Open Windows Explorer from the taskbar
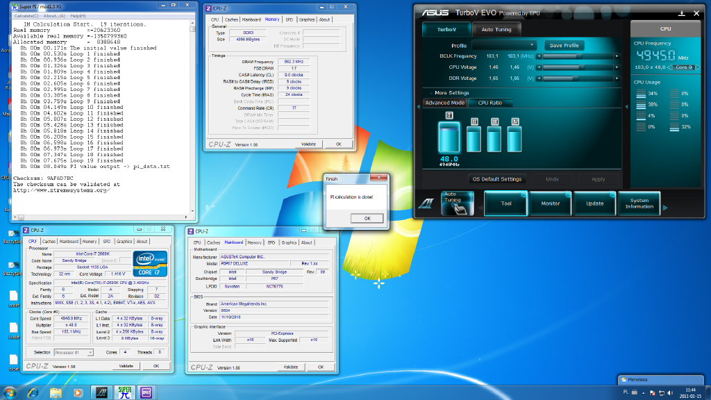This screenshot has height=400, width=711. (56, 393)
